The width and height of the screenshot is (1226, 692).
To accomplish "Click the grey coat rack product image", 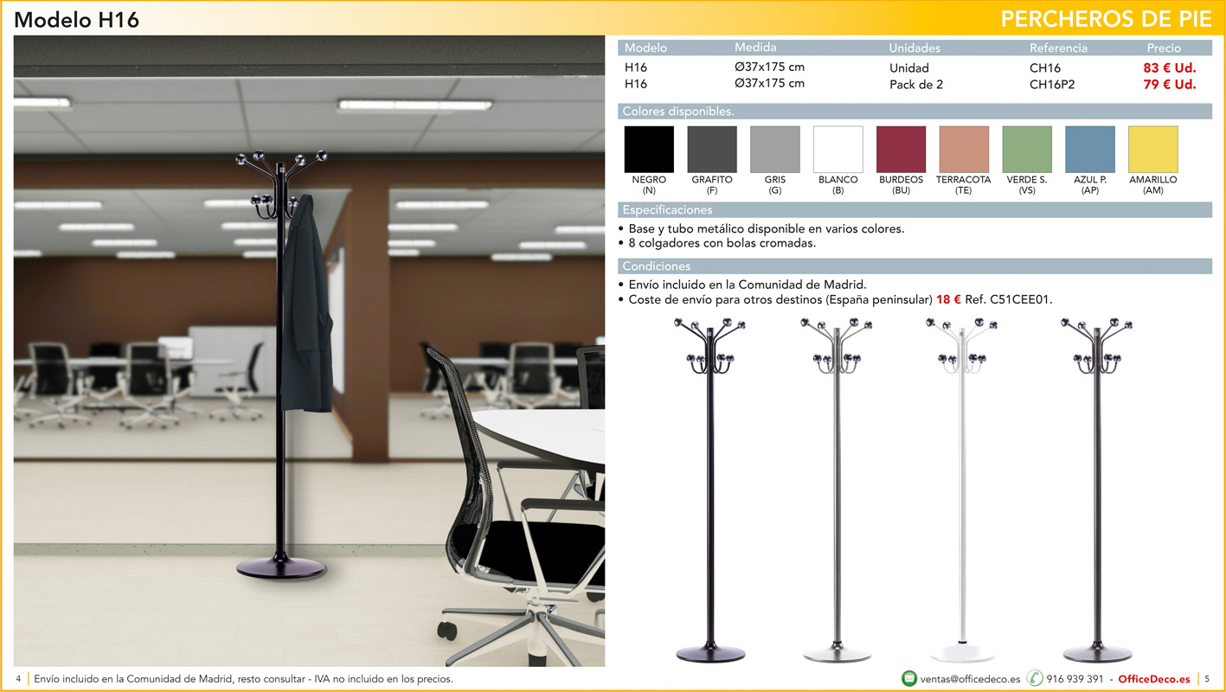I will click(x=837, y=490).
